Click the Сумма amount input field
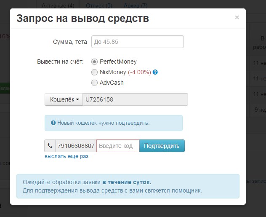This screenshot has height=217, width=266. click(x=137, y=42)
